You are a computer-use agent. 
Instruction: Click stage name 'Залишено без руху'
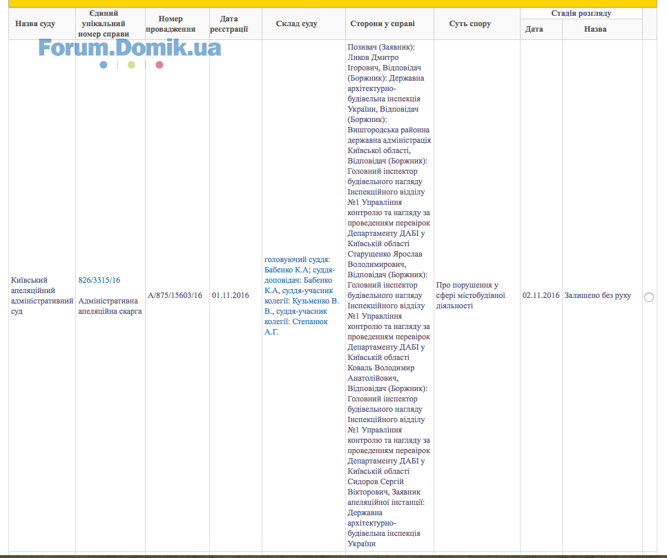tap(598, 295)
